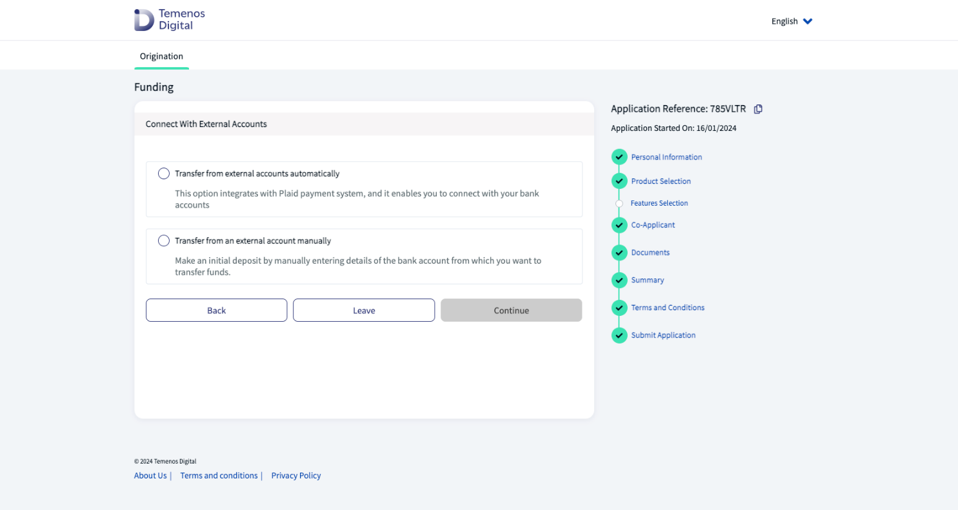This screenshot has width=958, height=510.
Task: Open the Privacy Policy footer link
Action: pos(296,476)
